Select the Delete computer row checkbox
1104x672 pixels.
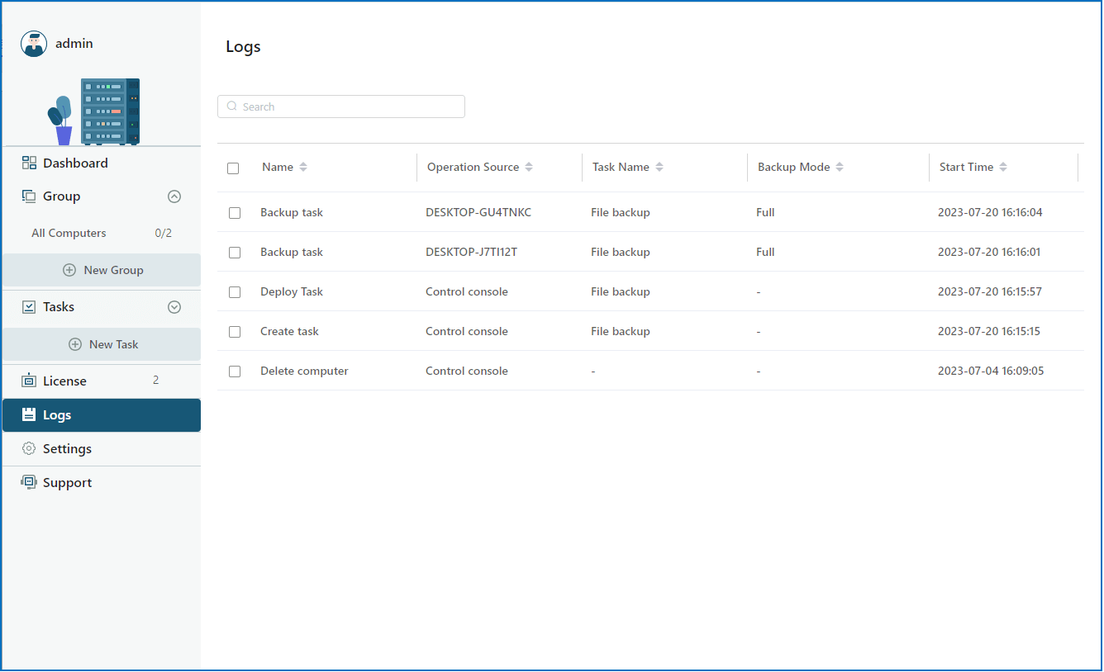(235, 371)
